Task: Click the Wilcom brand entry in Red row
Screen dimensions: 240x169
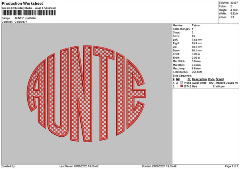Action: 221,86
